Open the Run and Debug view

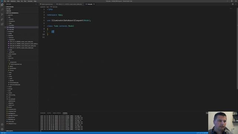click(2, 19)
